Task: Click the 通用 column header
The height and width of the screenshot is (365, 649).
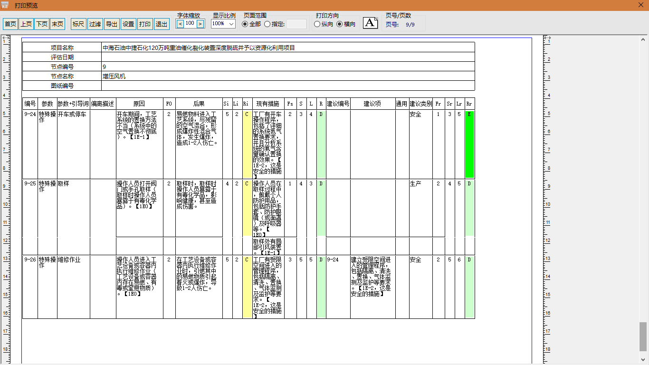Action: 402,103
